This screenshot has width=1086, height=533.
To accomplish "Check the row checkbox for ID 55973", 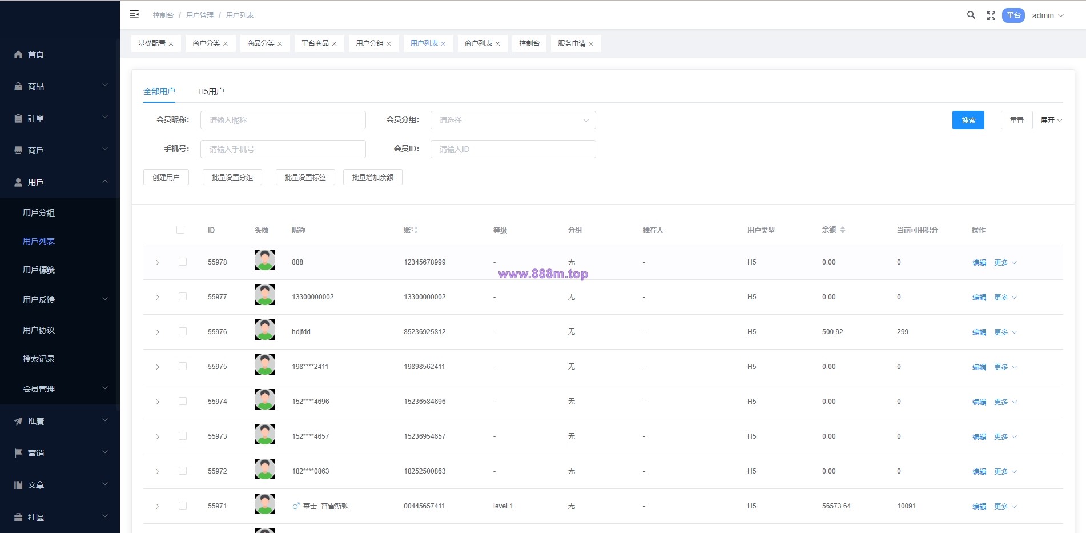I will point(183,436).
